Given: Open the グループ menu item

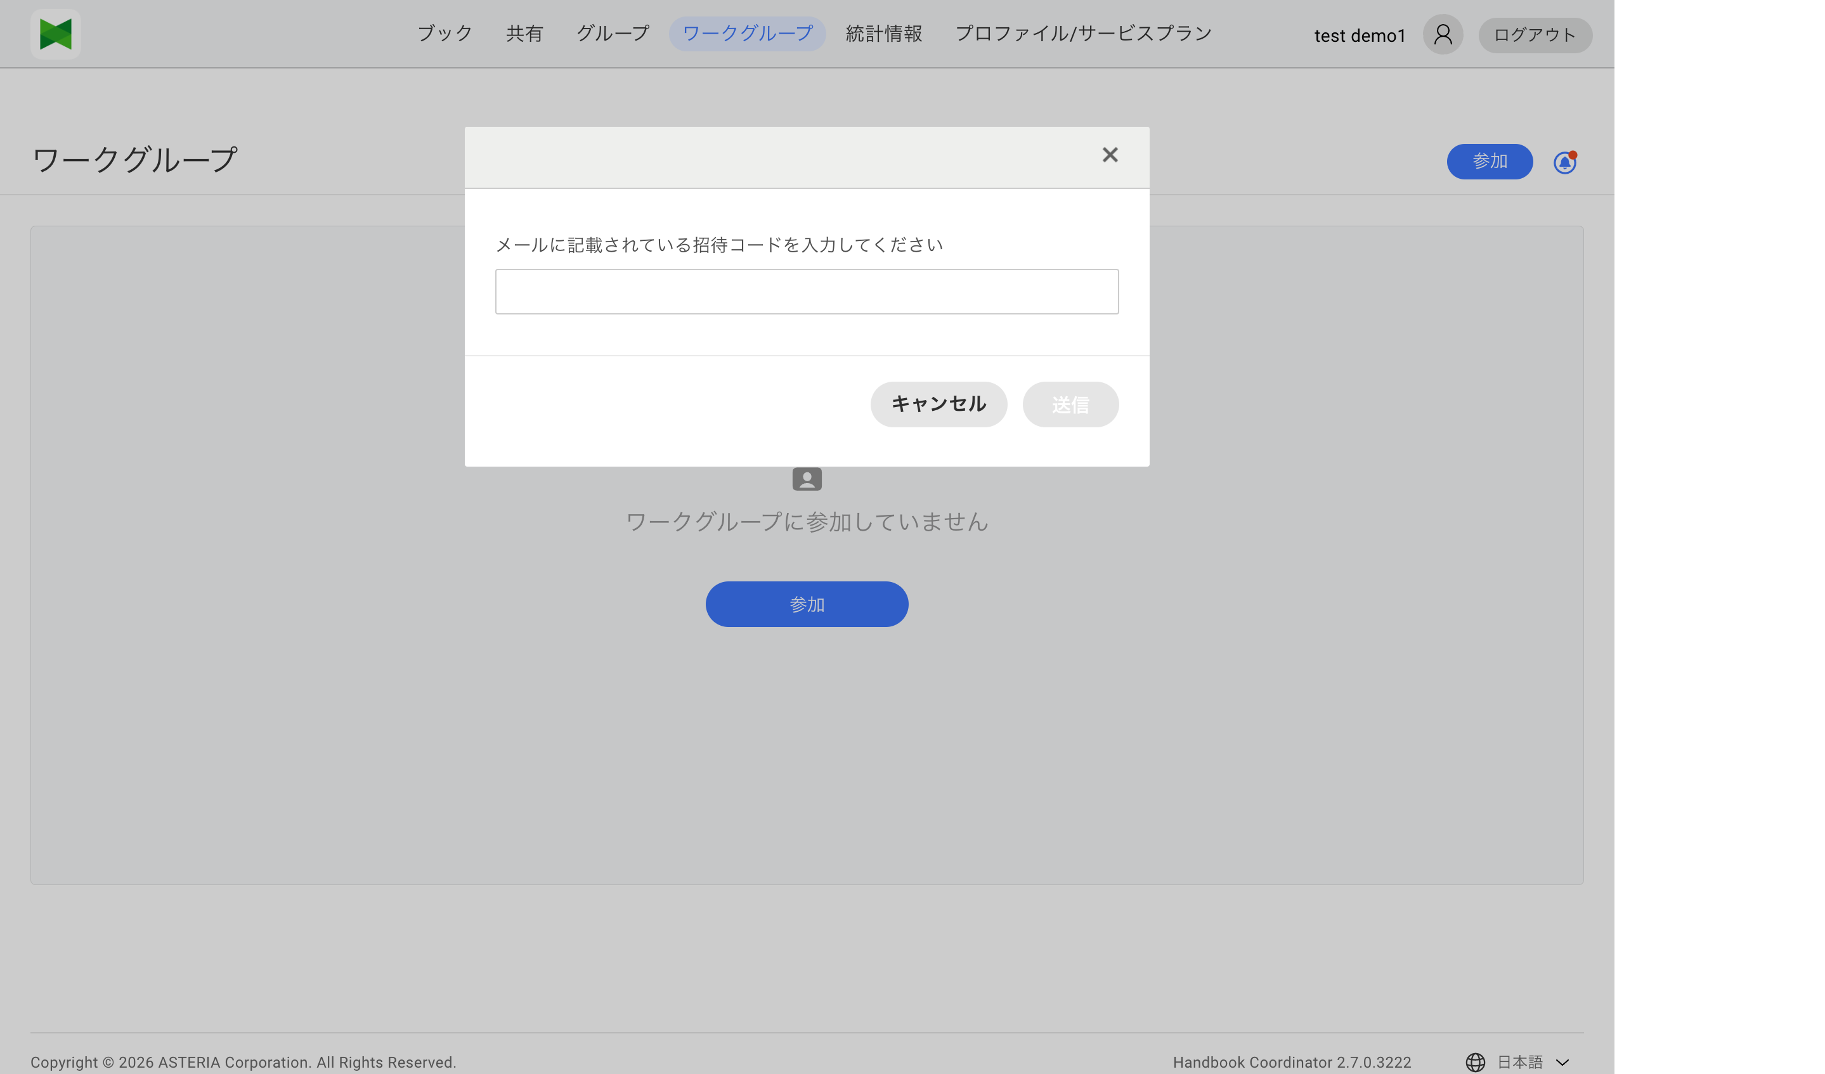Looking at the screenshot, I should pos(613,34).
